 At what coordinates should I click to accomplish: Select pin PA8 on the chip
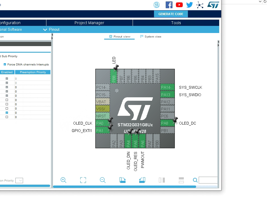coord(167,123)
